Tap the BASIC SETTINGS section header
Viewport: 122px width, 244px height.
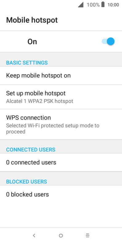(27, 63)
